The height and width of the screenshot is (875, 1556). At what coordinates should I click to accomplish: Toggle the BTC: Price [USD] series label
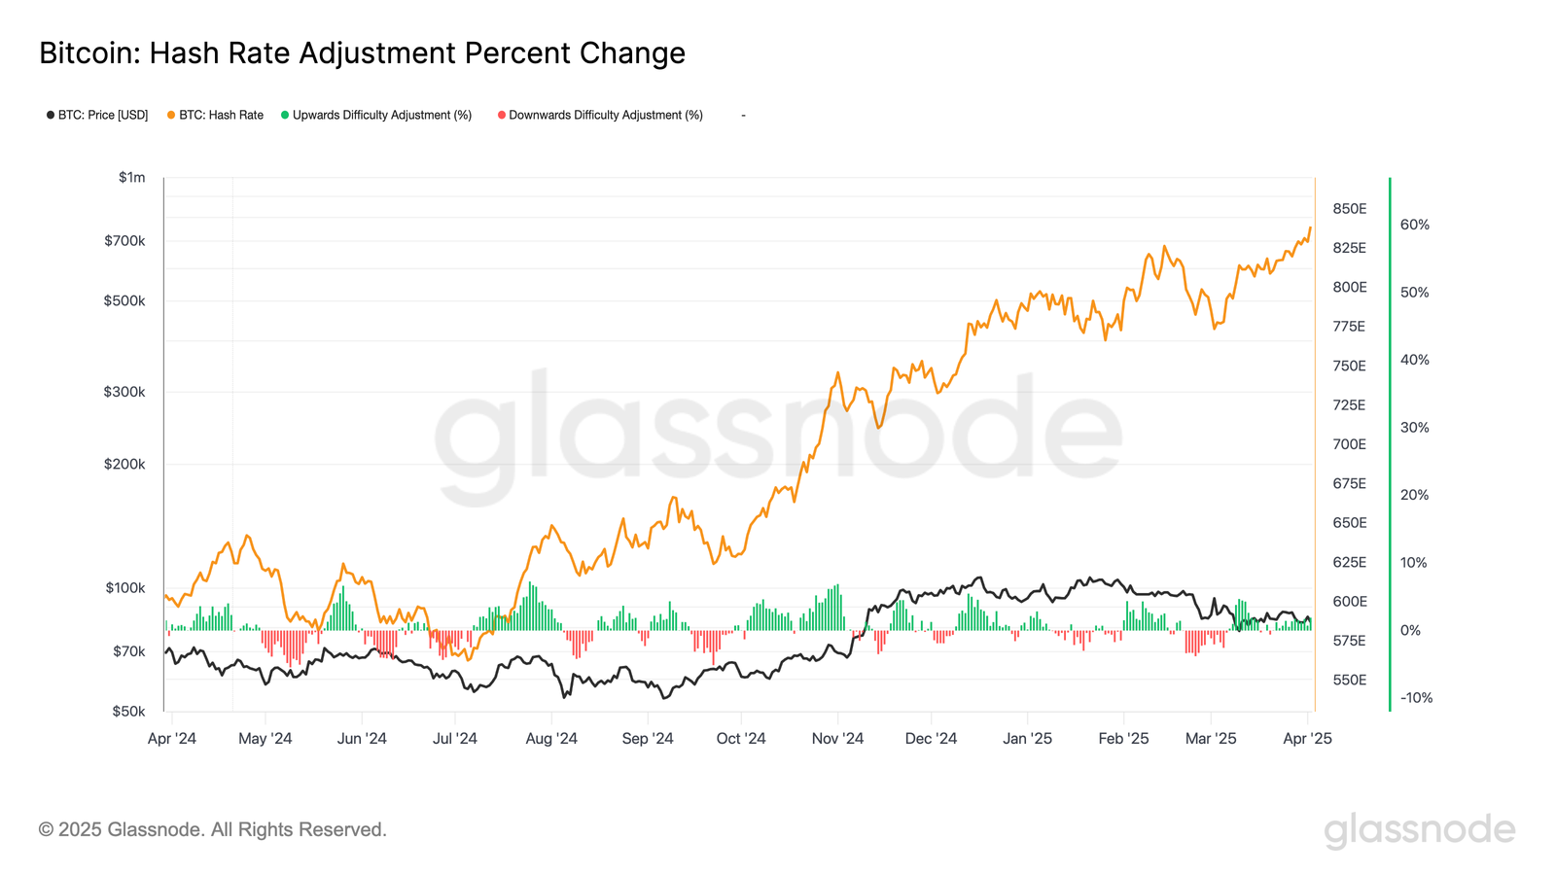tap(103, 116)
